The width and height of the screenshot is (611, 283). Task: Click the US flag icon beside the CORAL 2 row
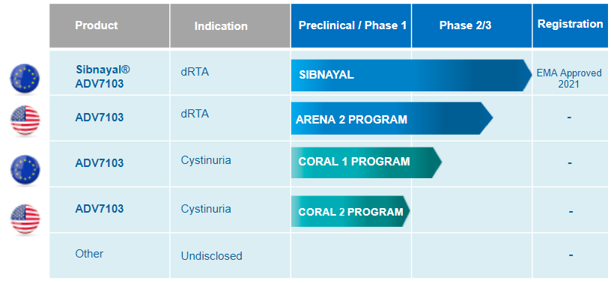click(25, 219)
